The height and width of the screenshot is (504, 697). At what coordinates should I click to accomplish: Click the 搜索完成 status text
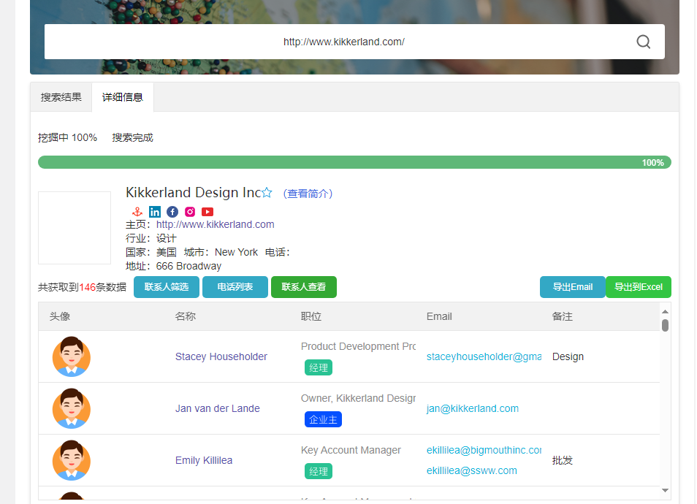tap(132, 138)
